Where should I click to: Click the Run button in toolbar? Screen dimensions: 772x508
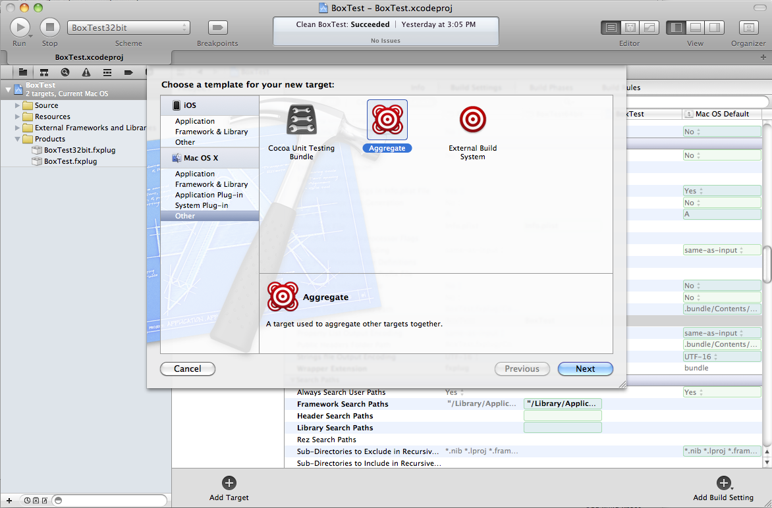[x=20, y=28]
